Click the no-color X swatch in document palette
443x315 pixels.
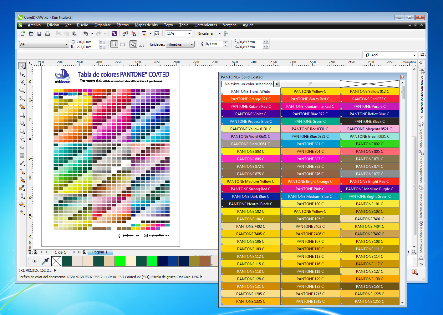click(56, 261)
